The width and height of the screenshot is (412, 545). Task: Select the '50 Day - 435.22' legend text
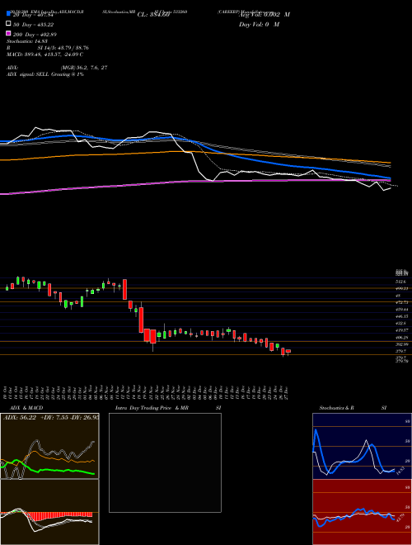click(x=34, y=25)
